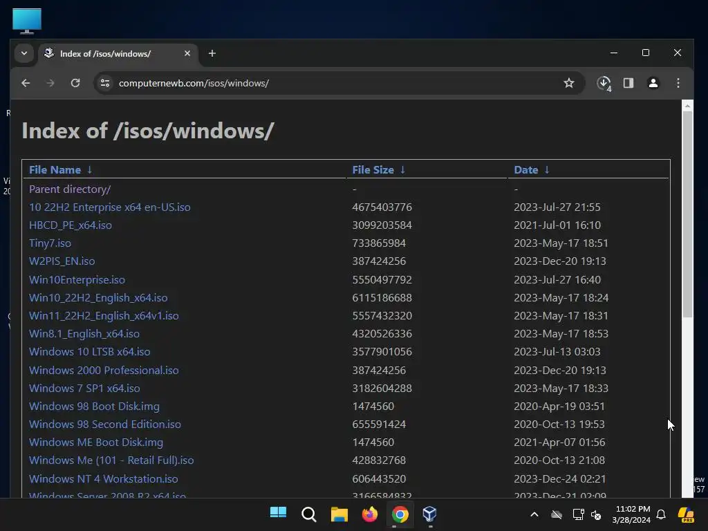Viewport: 708px width, 531px height.
Task: Select the This PC desktop icon
Action: tap(27, 21)
